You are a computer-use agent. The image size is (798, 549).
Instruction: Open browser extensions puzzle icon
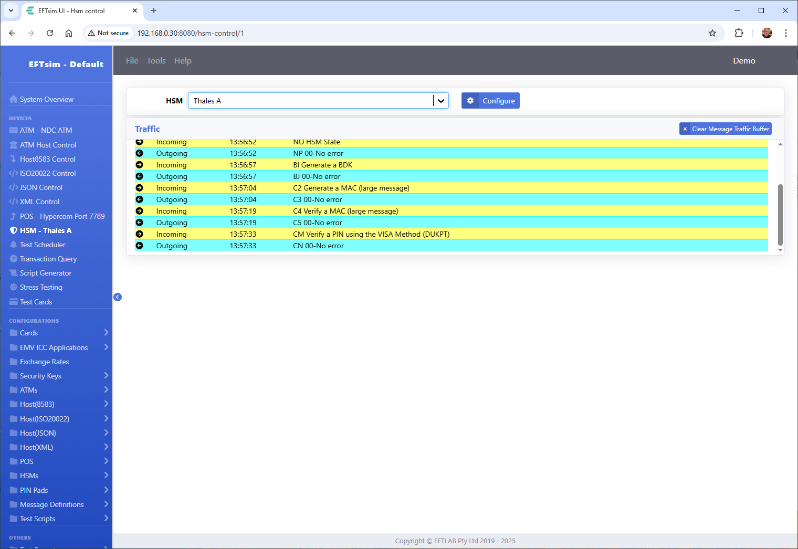click(x=739, y=33)
